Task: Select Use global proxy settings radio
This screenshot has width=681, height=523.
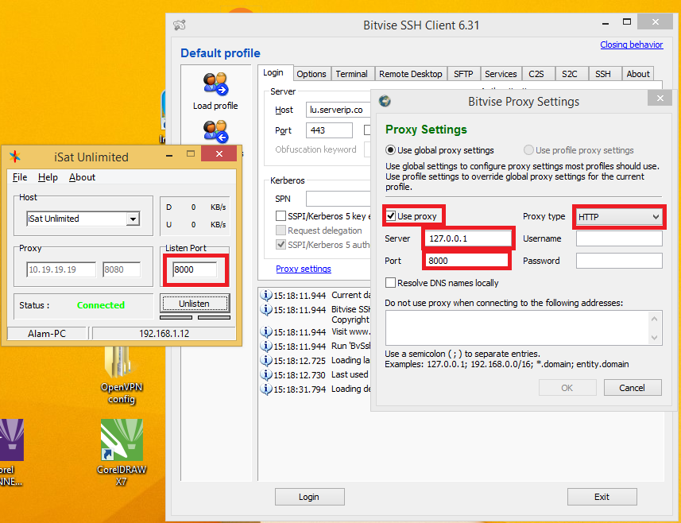Action: (390, 150)
